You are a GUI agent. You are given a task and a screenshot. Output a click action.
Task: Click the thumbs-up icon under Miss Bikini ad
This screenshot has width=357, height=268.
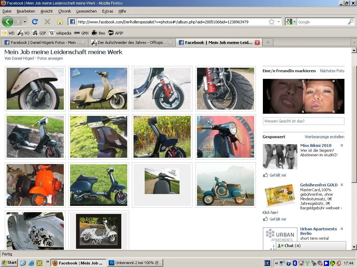pyautogui.click(x=266, y=175)
